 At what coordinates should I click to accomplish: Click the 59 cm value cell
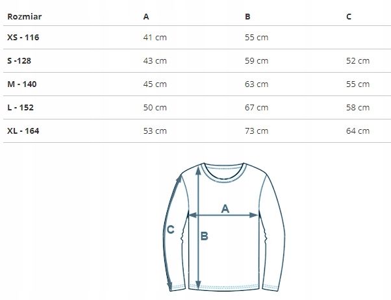pos(257,60)
